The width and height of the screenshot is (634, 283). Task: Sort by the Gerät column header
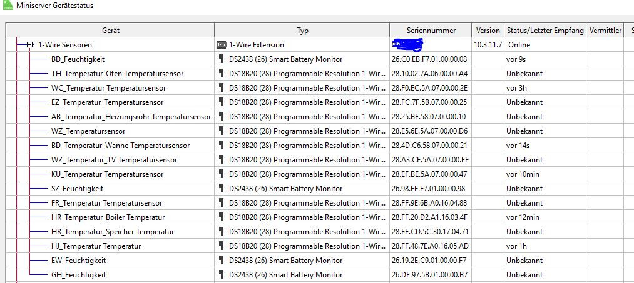tap(110, 30)
